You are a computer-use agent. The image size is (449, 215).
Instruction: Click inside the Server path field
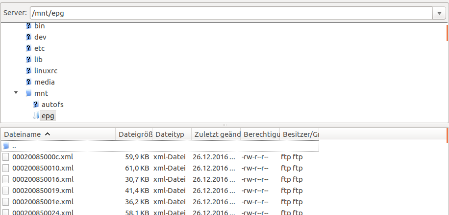click(230, 13)
